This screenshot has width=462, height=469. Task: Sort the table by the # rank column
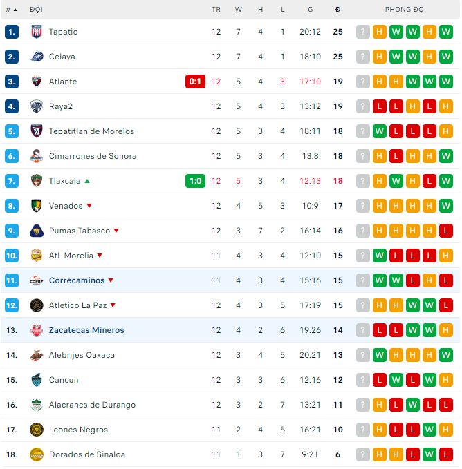click(11, 10)
